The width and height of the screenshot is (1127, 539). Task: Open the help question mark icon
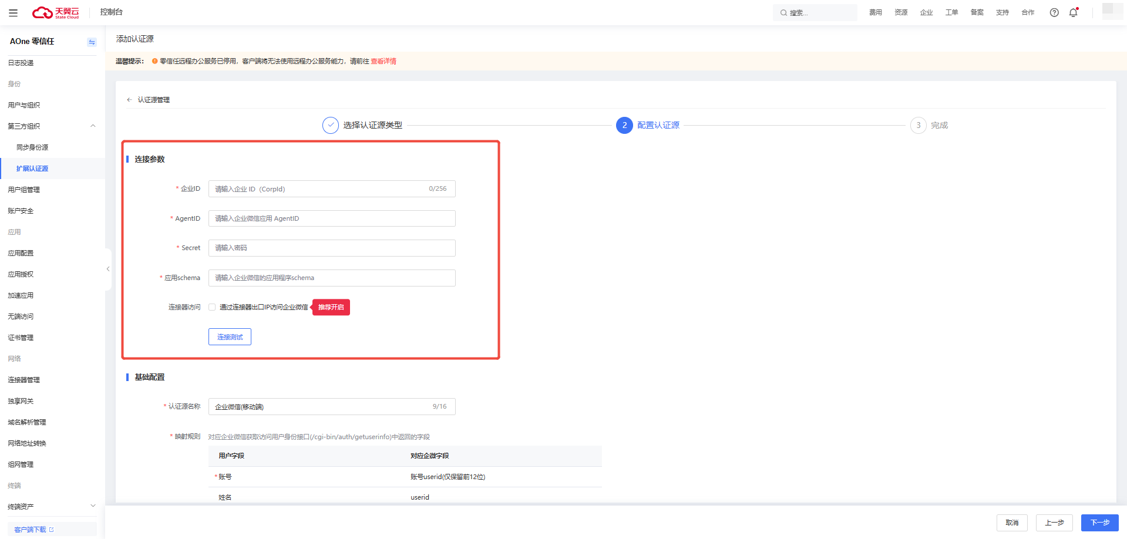(x=1054, y=12)
